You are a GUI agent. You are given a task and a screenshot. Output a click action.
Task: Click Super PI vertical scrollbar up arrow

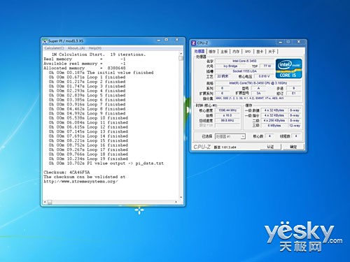pyautogui.click(x=181, y=54)
